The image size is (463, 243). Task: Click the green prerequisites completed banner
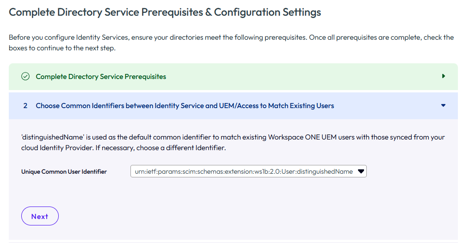click(233, 77)
